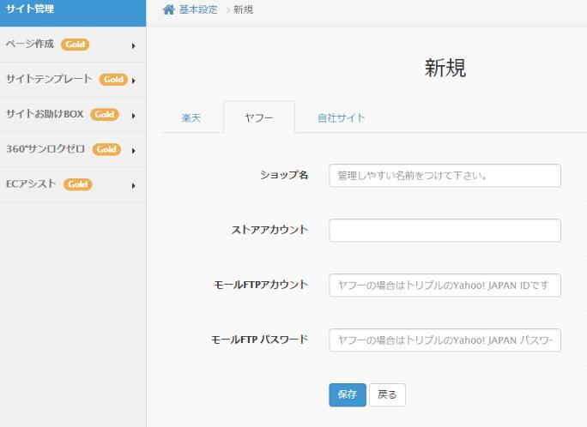Image resolution: width=587 pixels, height=427 pixels.
Task: Click the ショップ名 field label
Action: tap(284, 175)
